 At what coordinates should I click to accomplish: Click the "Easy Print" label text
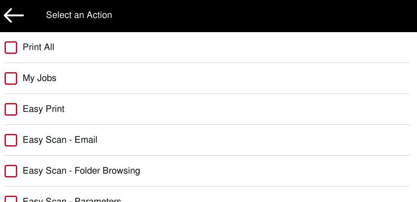[43, 109]
